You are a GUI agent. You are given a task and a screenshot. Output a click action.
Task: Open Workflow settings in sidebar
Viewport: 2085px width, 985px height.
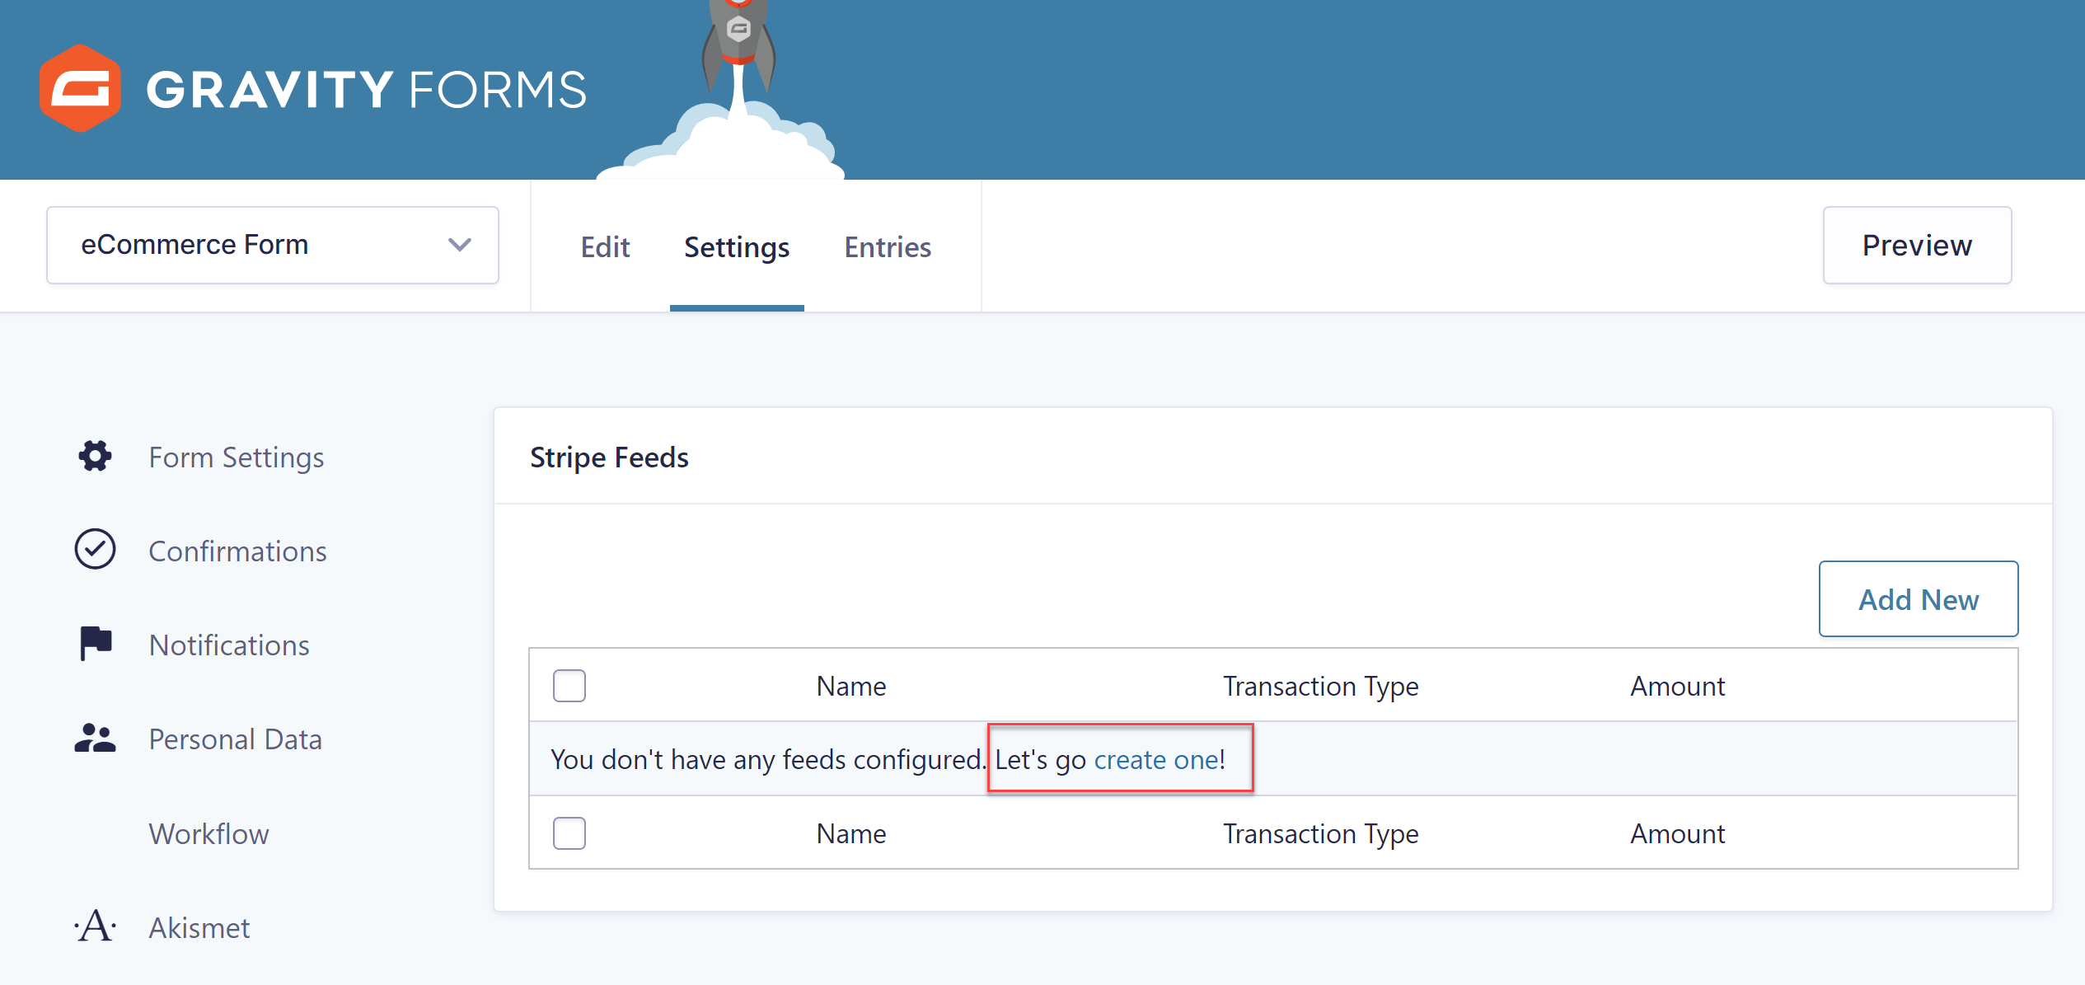coord(208,833)
